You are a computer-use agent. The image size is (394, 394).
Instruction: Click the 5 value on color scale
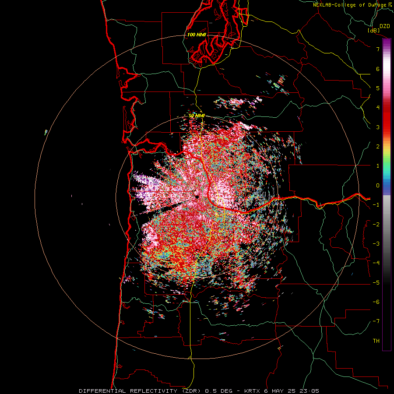pyautogui.click(x=378, y=88)
